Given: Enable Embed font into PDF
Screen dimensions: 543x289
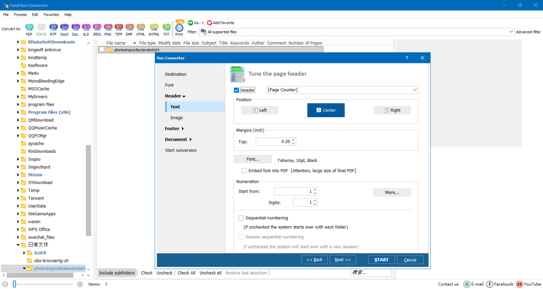Looking at the screenshot, I should point(244,171).
